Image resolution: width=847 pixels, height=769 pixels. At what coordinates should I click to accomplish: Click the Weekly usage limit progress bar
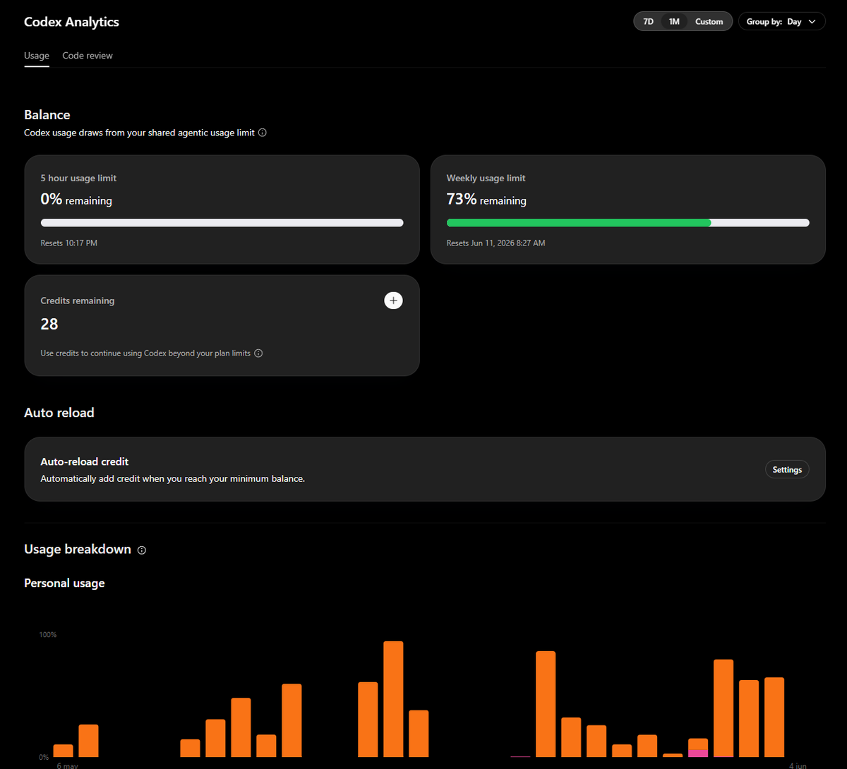[627, 223]
